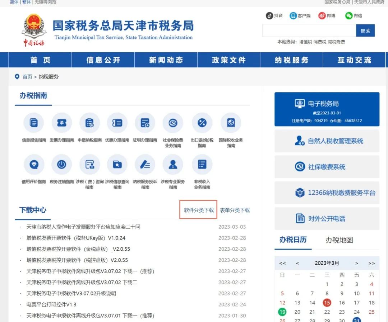Go to previous month in calendar
The height and width of the screenshot is (322, 388).
297,263
